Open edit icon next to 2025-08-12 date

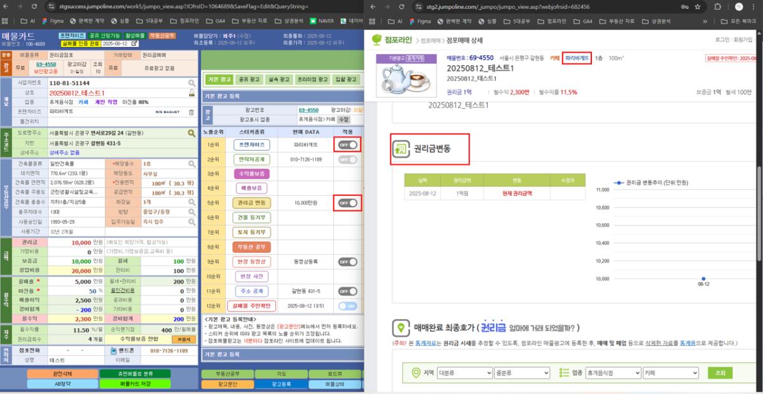134,44
